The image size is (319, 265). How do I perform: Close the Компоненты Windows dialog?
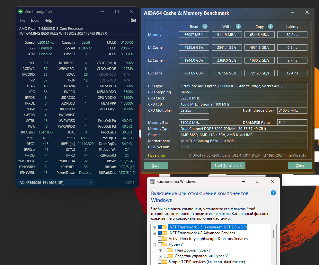coord(272,181)
